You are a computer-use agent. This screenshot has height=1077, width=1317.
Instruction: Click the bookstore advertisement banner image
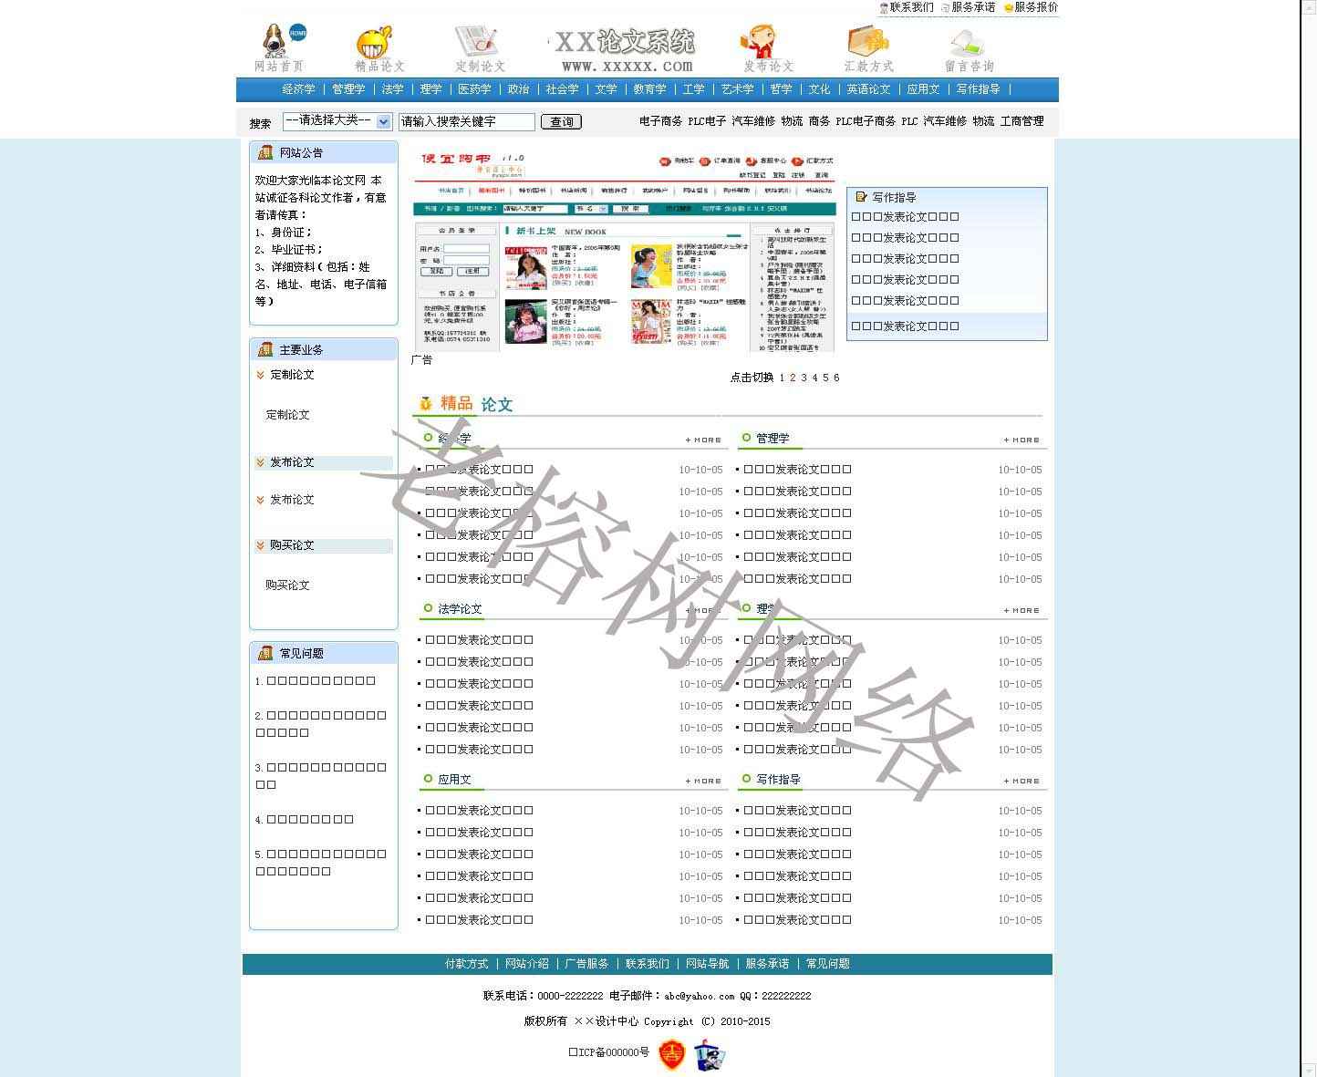(625, 251)
